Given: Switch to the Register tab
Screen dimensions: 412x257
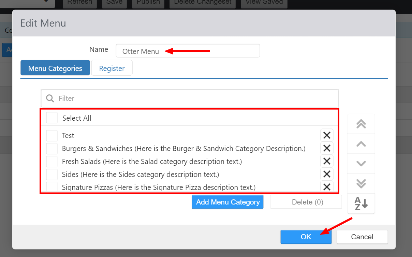Looking at the screenshot, I should click(x=112, y=68).
